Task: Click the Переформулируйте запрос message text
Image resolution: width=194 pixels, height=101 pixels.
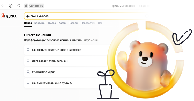Action: point(61,40)
